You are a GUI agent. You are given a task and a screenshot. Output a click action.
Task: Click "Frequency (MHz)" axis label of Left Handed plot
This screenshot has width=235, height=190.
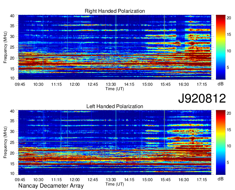tap(5, 142)
